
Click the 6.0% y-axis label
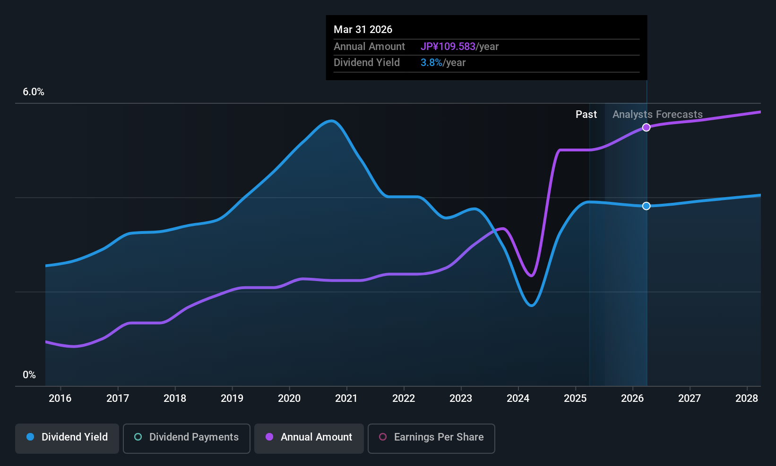pos(34,92)
